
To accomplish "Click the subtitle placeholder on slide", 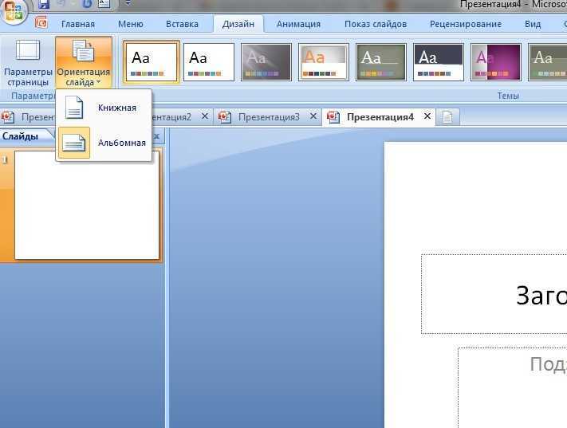I will point(513,388).
